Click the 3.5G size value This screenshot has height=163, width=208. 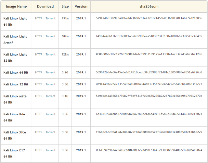coord(65,114)
